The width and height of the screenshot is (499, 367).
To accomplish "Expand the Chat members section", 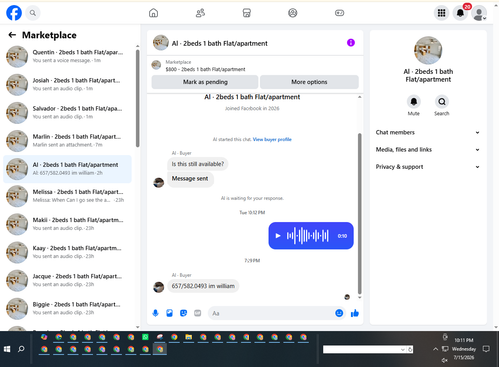I will pos(427,132).
